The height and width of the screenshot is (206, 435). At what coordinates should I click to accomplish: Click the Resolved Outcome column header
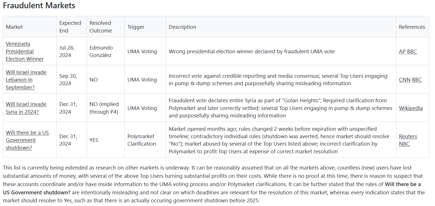tap(100, 27)
